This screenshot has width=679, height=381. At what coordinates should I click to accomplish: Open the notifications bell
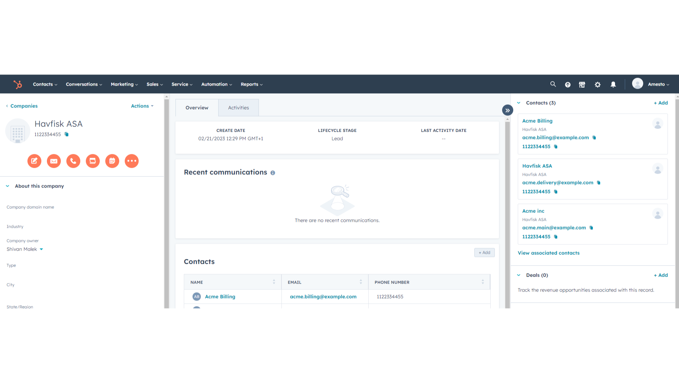point(613,85)
